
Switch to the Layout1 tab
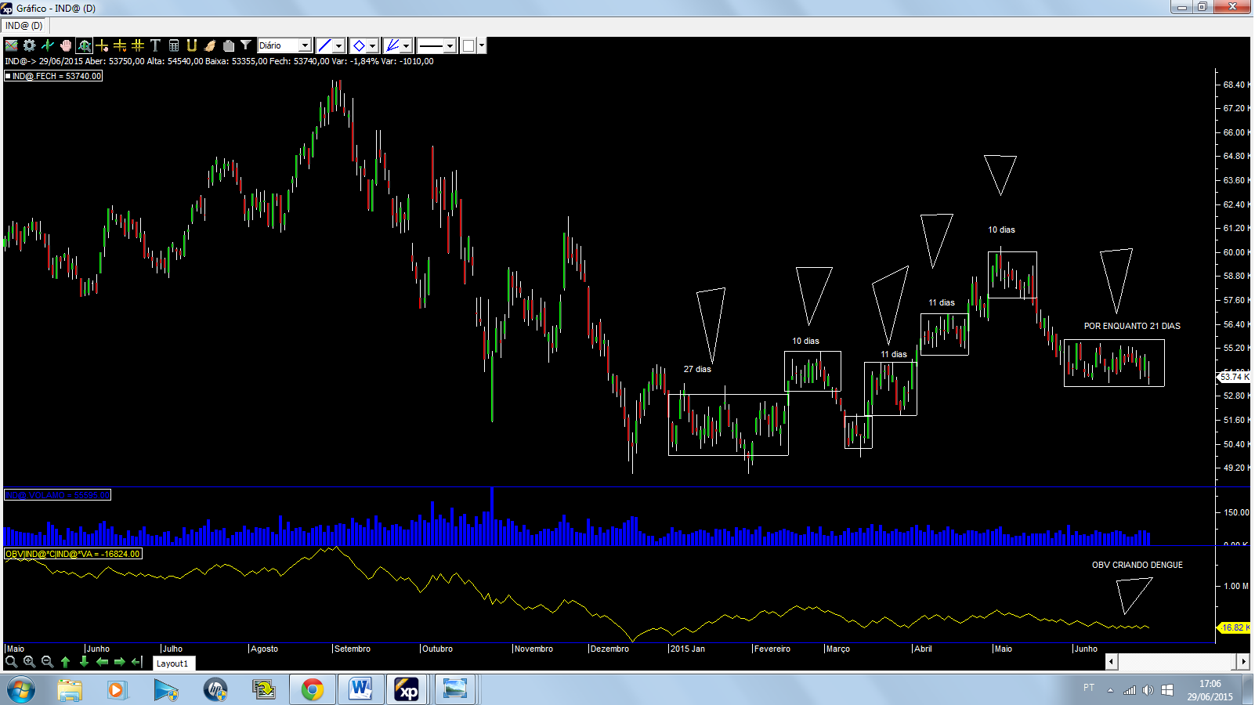pos(172,663)
